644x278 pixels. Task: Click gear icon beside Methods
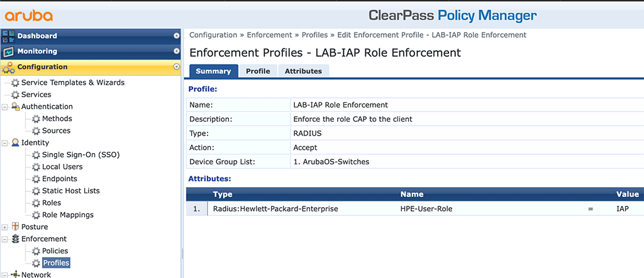click(36, 119)
